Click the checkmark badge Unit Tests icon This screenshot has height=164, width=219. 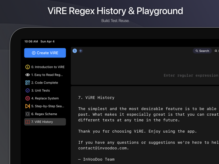coord(27,90)
